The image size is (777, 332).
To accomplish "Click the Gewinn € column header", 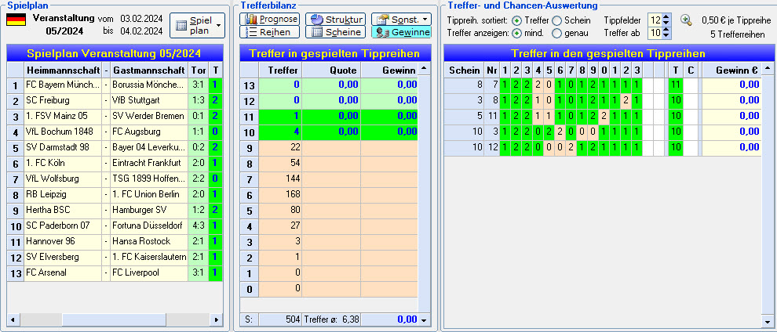I will point(731,70).
